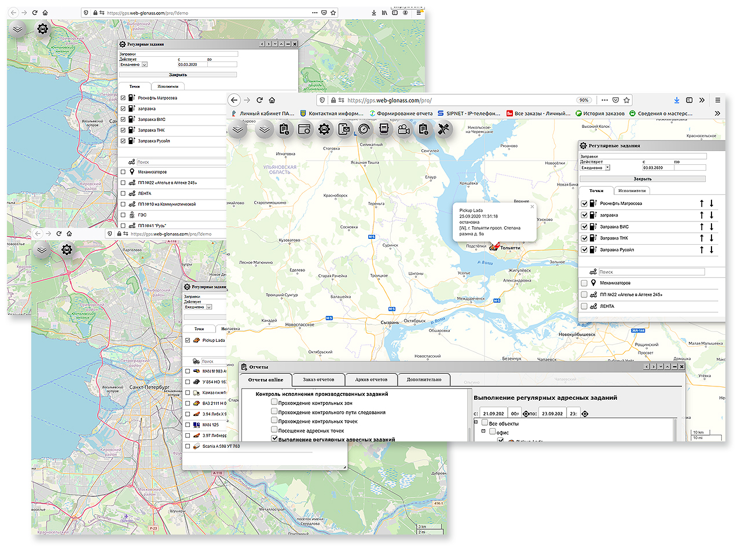Click the Поиск field in the front tasks panel
This screenshot has height=549, width=741.
click(x=651, y=271)
